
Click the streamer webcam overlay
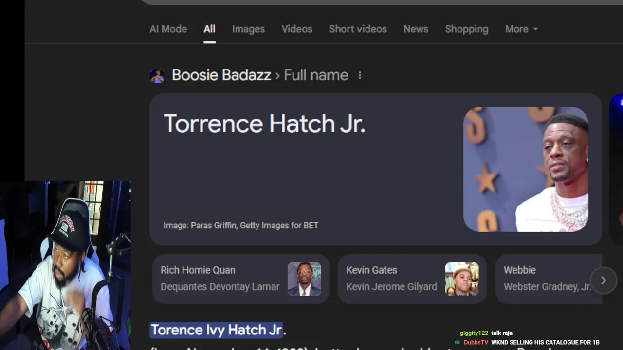[x=65, y=265]
